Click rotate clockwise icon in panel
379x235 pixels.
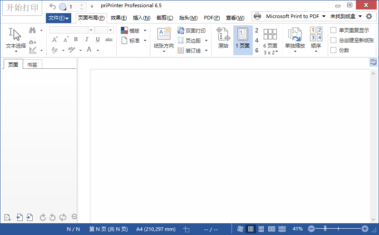tap(43, 217)
